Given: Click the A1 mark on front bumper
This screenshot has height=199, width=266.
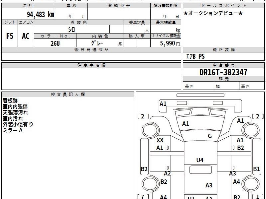Looking at the screenshot, I should coord(163,104).
